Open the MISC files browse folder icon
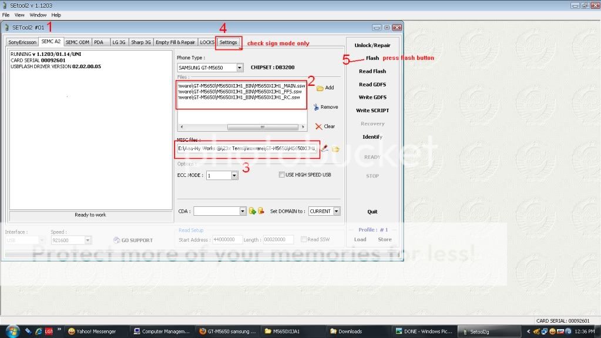 point(335,149)
